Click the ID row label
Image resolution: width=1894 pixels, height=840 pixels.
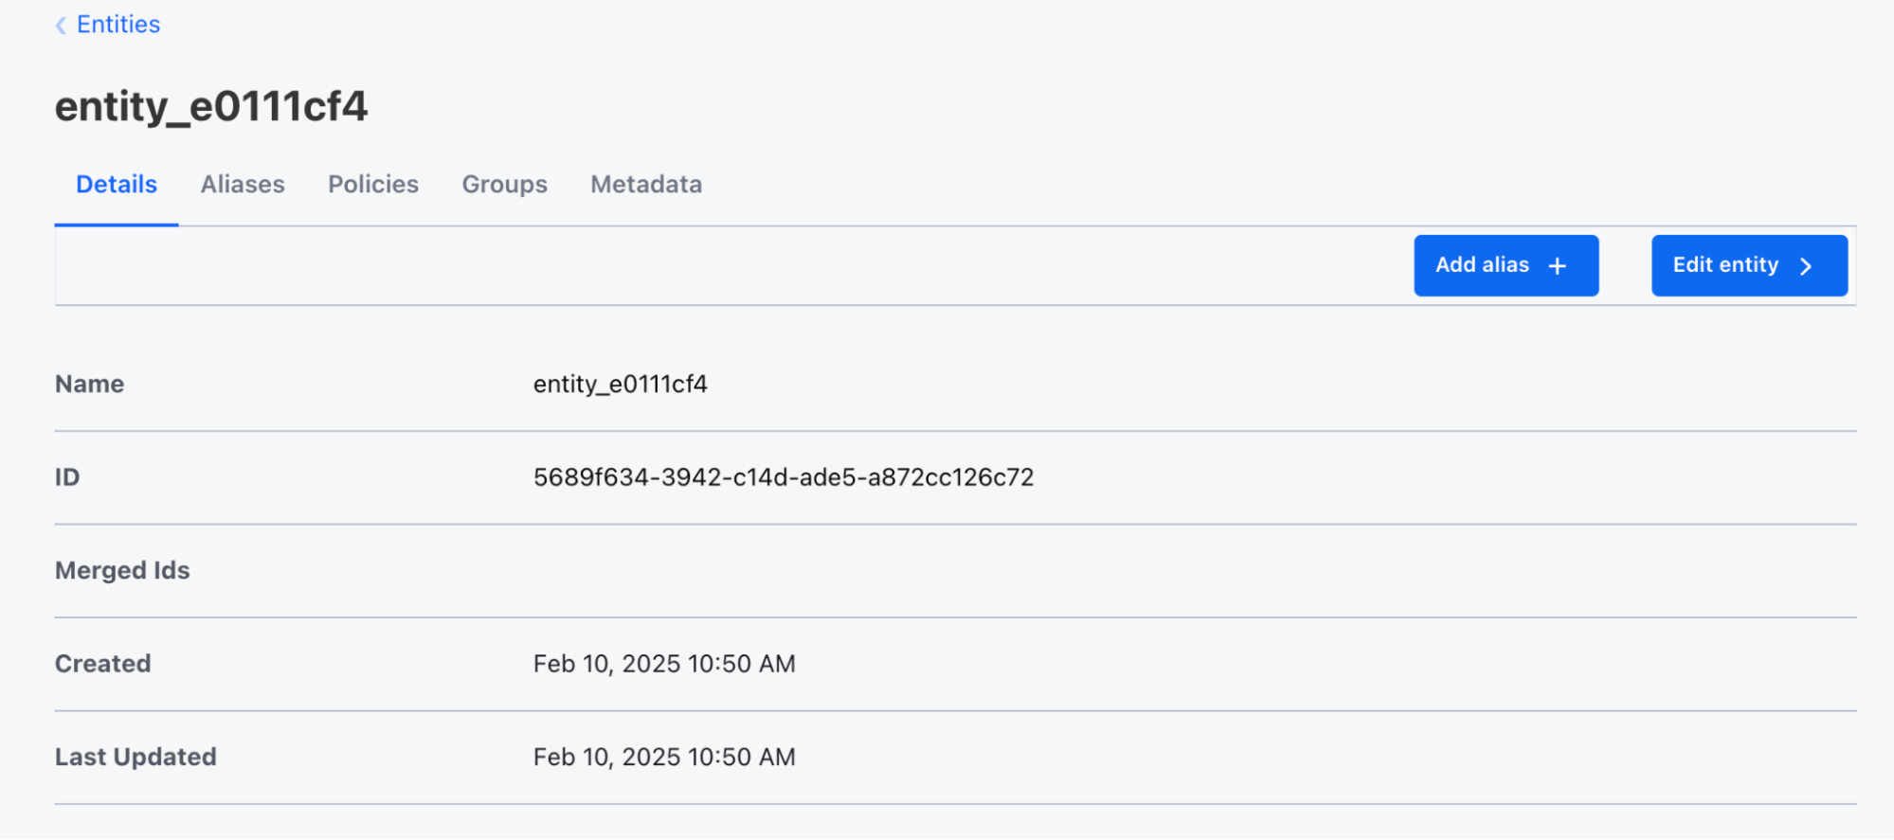click(x=67, y=476)
